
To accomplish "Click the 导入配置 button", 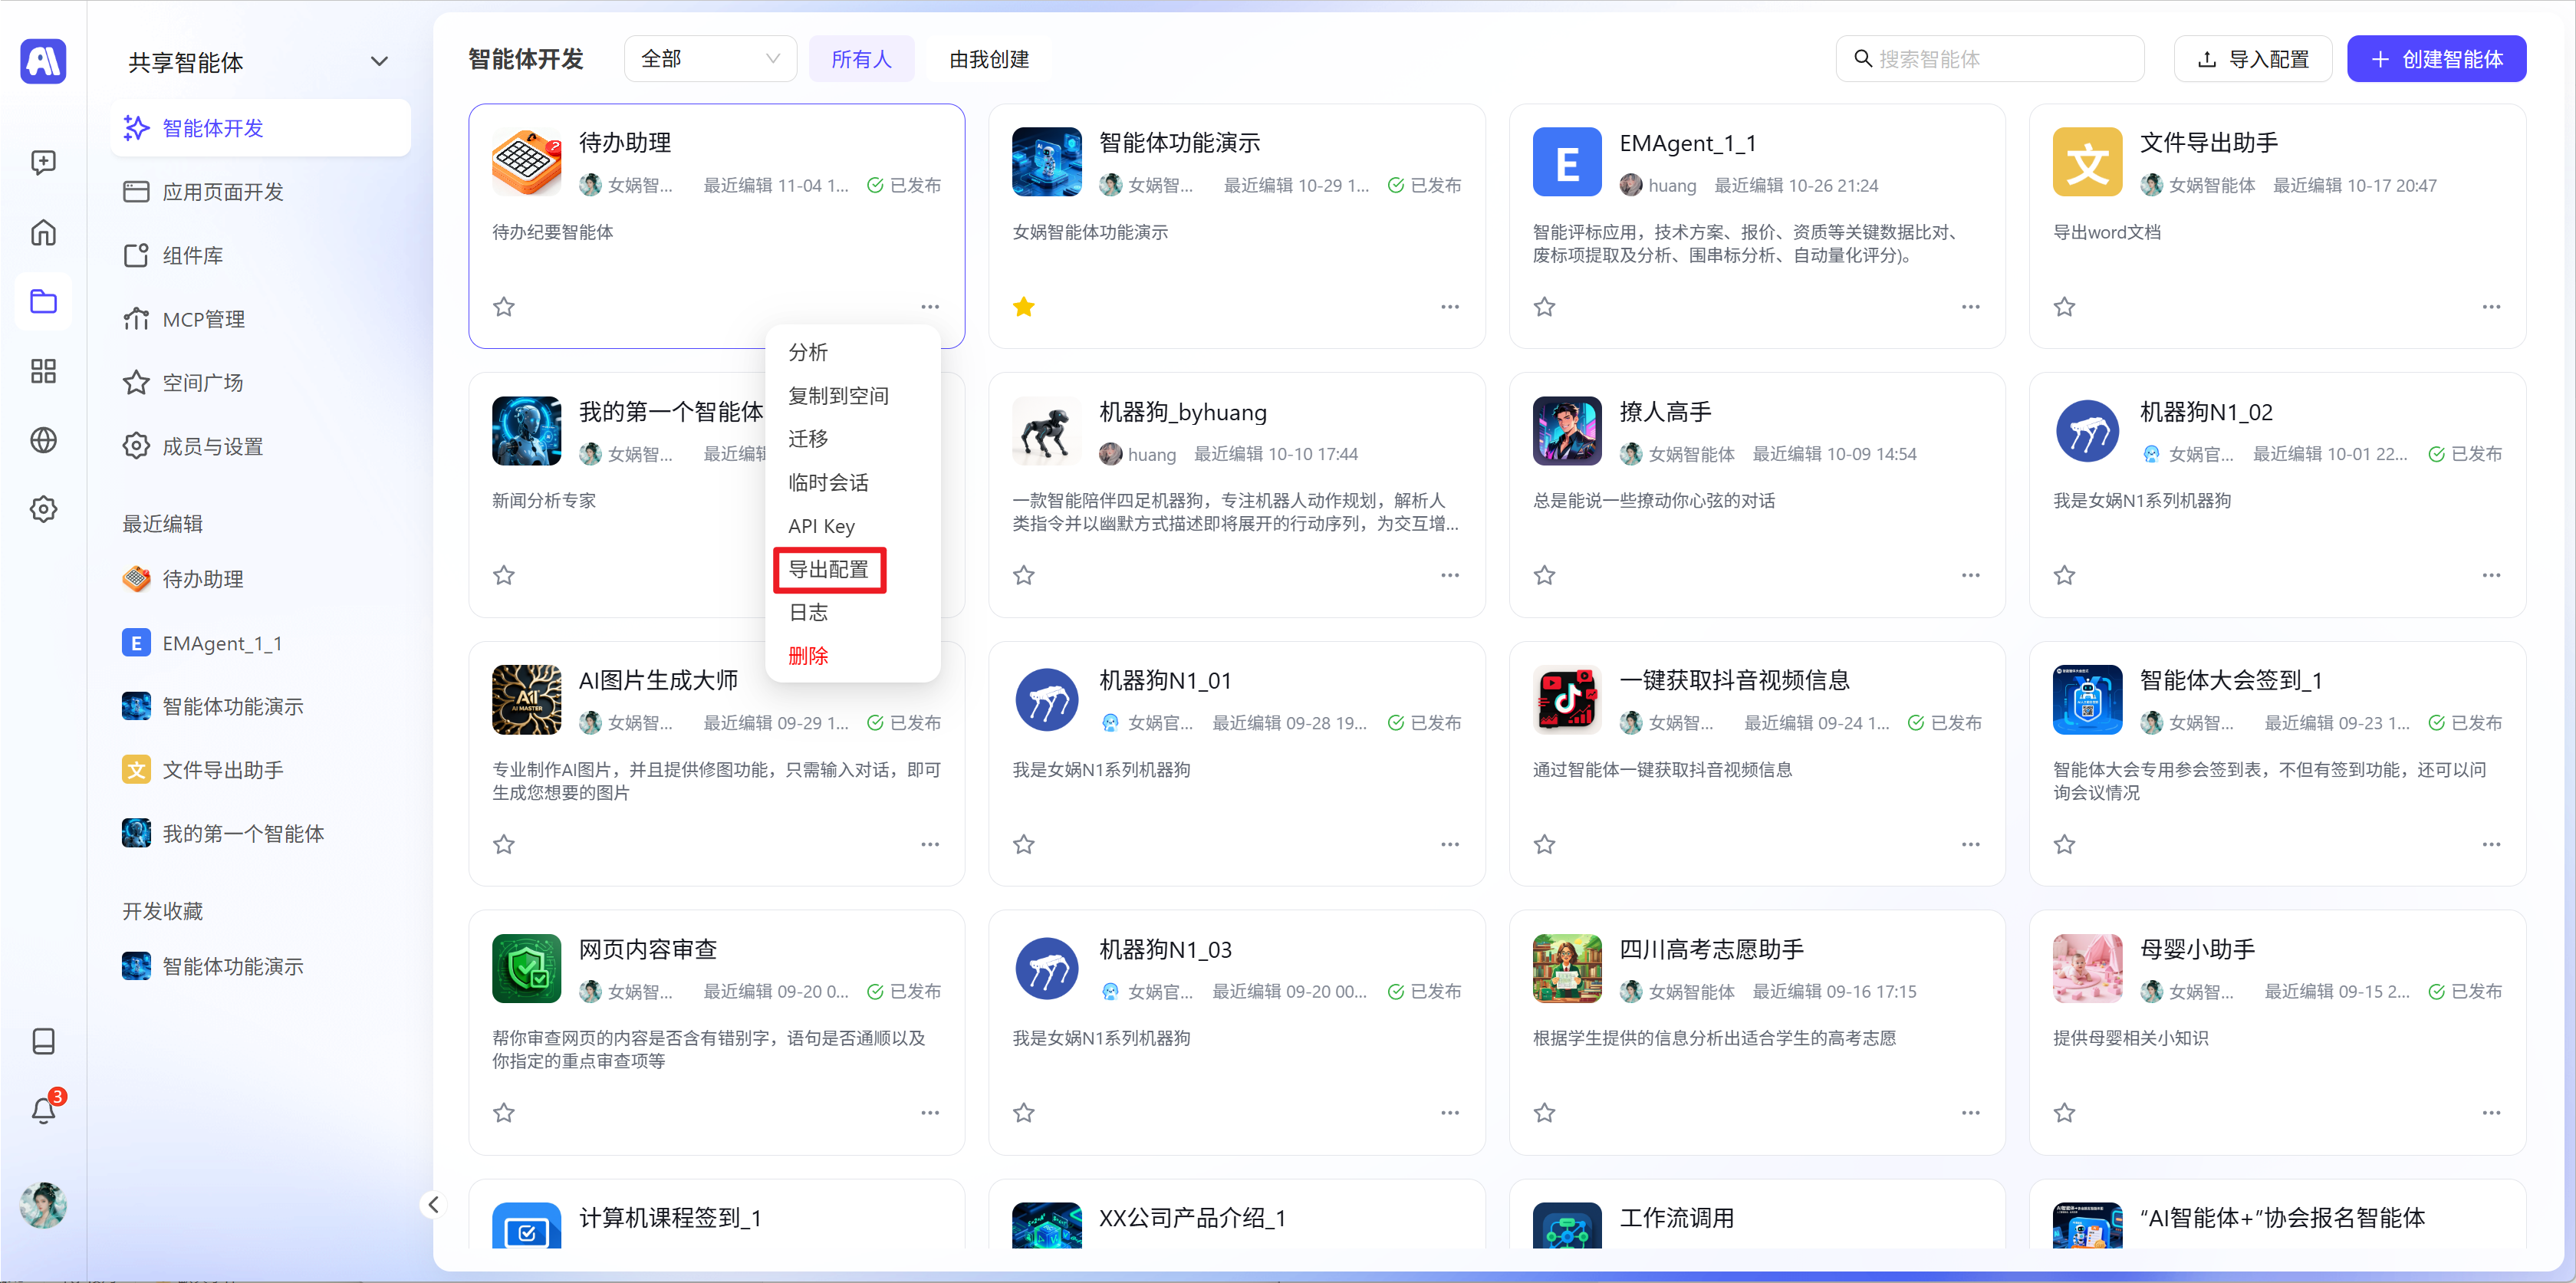I will pyautogui.click(x=2252, y=59).
